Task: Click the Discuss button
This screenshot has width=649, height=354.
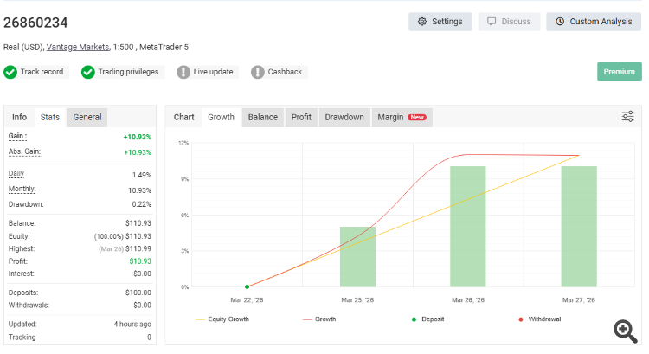Action: pos(509,22)
